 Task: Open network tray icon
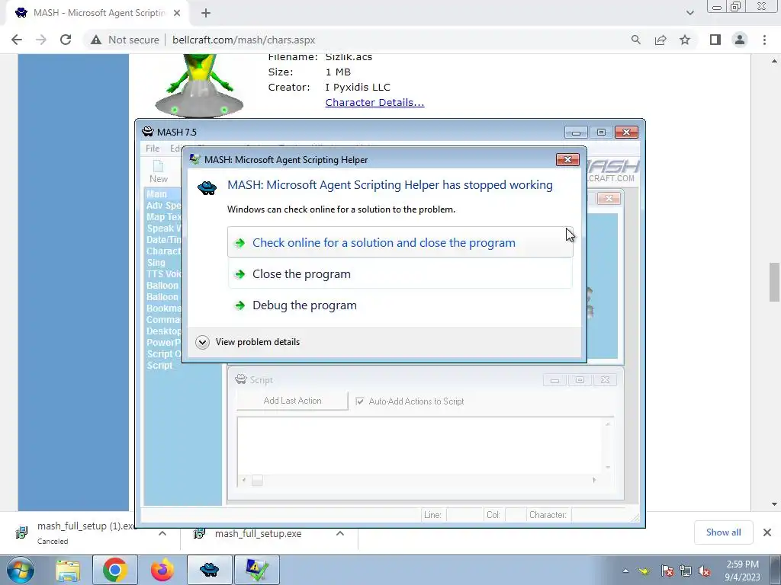tap(686, 571)
